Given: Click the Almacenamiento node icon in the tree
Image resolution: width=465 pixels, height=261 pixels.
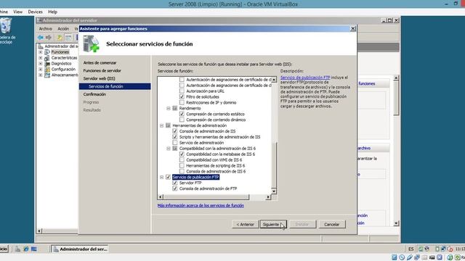Looking at the screenshot, I should (x=47, y=75).
